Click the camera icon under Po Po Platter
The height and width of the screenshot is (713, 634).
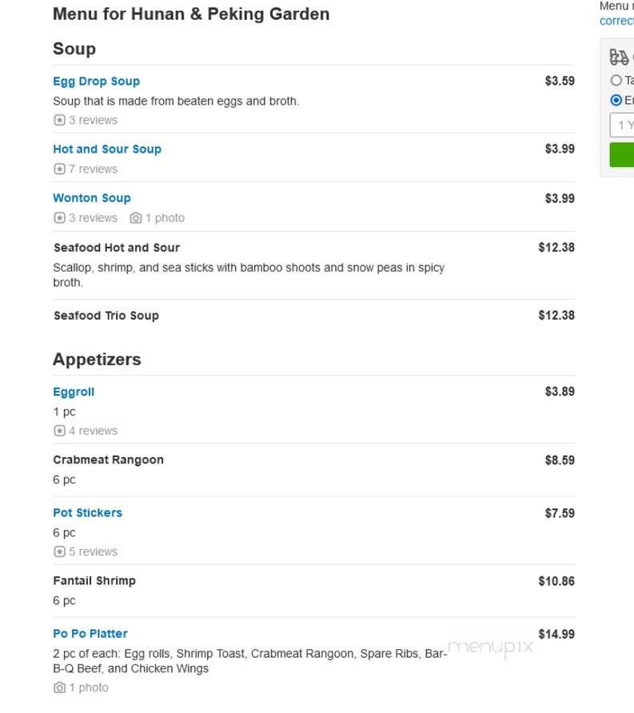59,687
